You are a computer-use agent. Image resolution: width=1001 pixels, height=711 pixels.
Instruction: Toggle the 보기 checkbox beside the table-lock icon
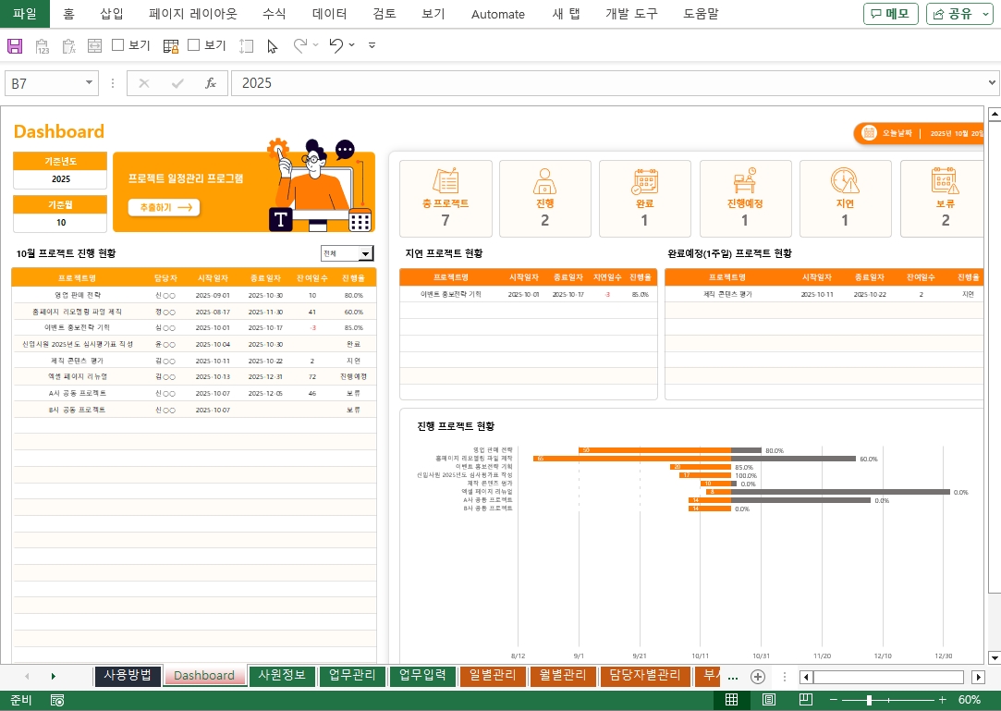pyautogui.click(x=194, y=45)
